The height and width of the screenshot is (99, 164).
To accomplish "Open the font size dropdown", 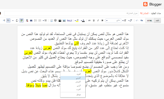I will click(124, 21).
